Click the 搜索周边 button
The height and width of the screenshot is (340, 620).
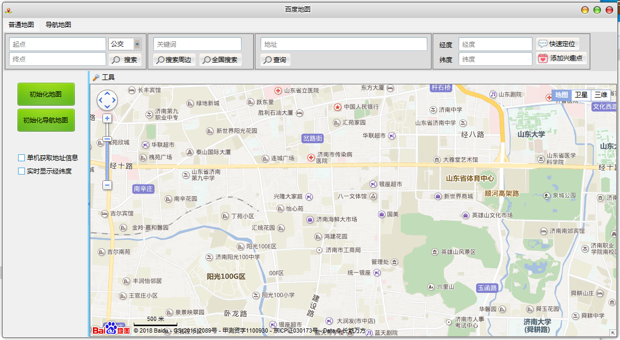pyautogui.click(x=174, y=59)
